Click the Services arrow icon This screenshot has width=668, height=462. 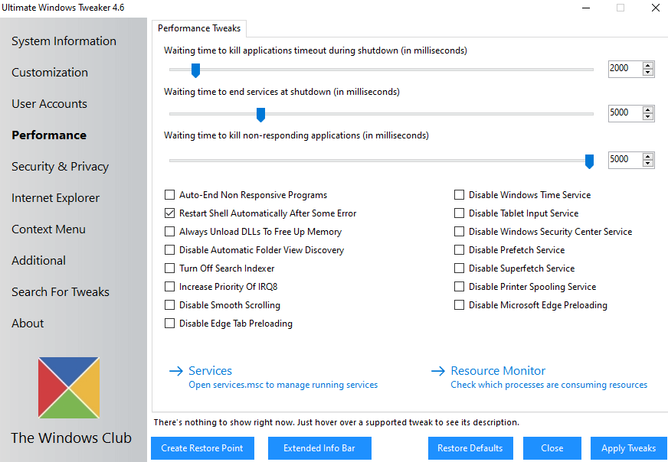175,371
